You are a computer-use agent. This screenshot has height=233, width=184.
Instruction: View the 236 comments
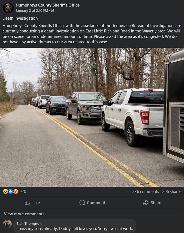(146, 192)
